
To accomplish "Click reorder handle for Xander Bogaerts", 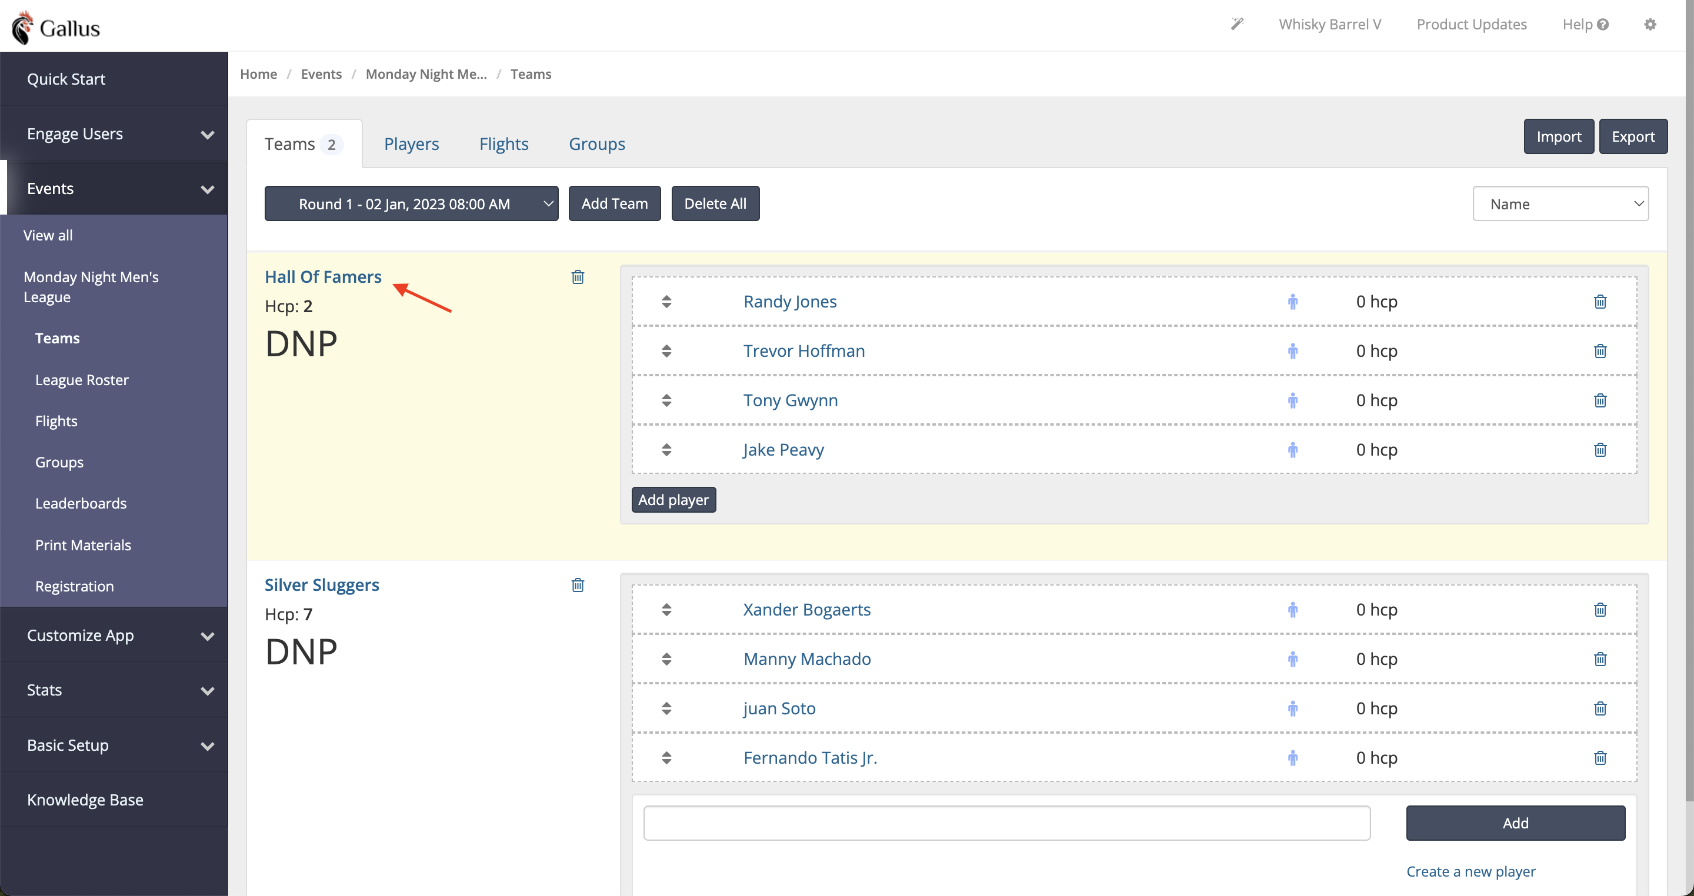I will pos(666,610).
